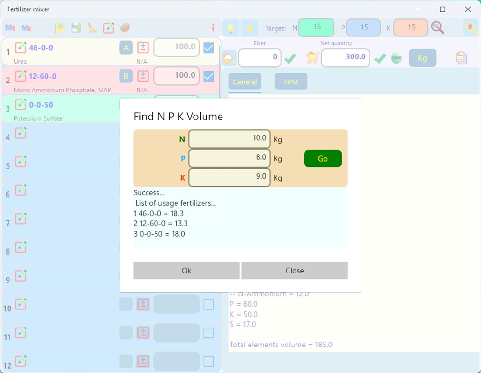The image size is (481, 373).
Task: Open a saved fertilizer mix file
Action: (x=59, y=28)
